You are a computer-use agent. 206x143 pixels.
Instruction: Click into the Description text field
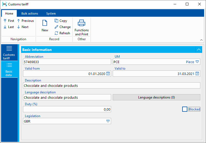point(111,86)
